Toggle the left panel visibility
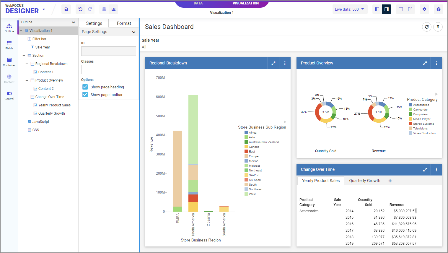This screenshot has height=253, width=448. coord(377,9)
